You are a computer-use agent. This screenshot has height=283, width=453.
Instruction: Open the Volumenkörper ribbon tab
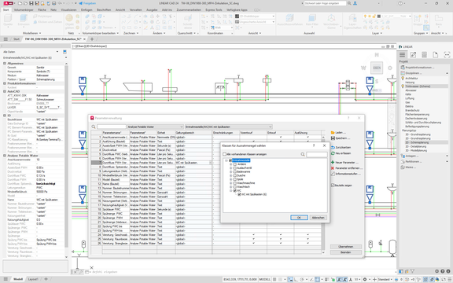[x=24, y=9]
